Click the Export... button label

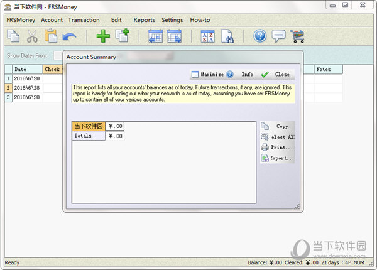coord(282,158)
